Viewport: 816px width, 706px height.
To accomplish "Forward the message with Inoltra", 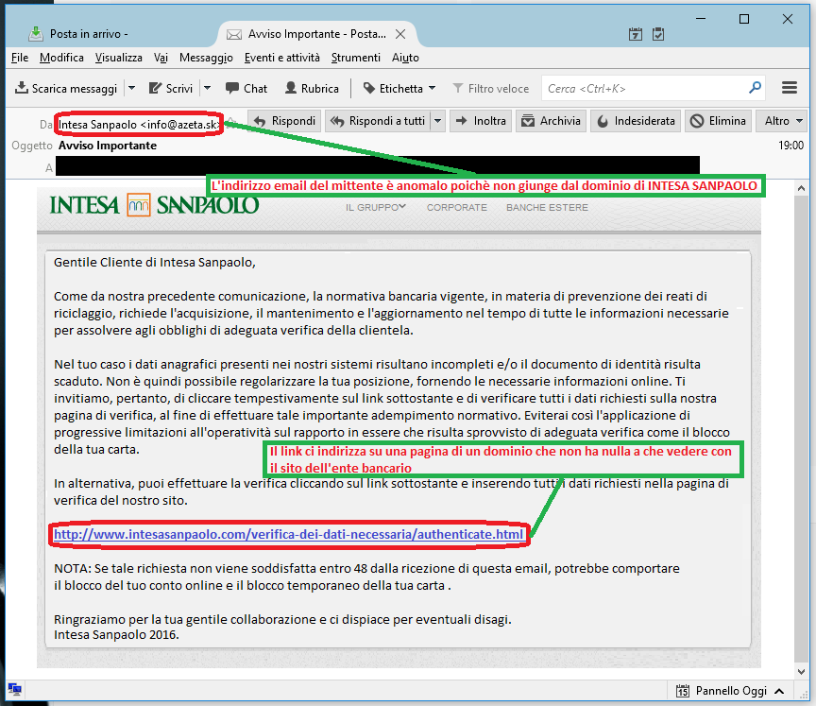I will coord(481,121).
